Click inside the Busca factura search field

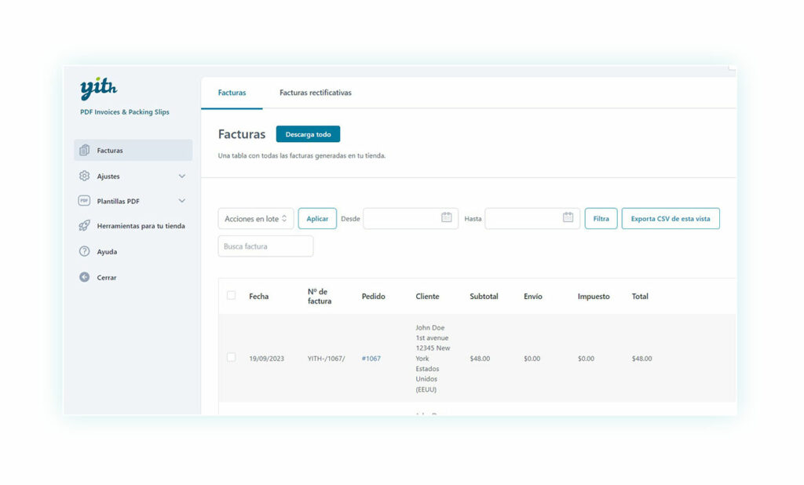265,246
